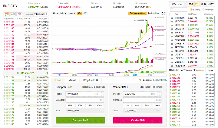Increase buy Precio with up stepper
This screenshot has height=128, width=218.
pos(102,93)
